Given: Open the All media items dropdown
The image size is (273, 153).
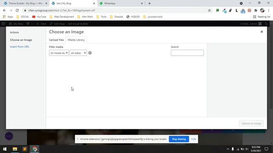Looking at the screenshot, I should coord(59,53).
